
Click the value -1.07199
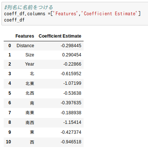(72, 83)
